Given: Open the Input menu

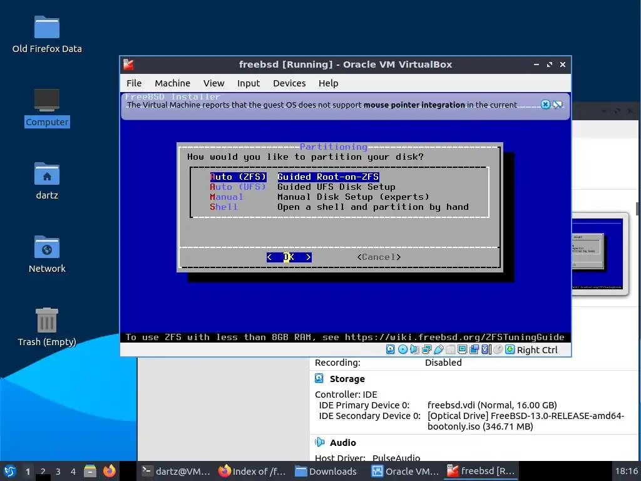Looking at the screenshot, I should point(249,83).
